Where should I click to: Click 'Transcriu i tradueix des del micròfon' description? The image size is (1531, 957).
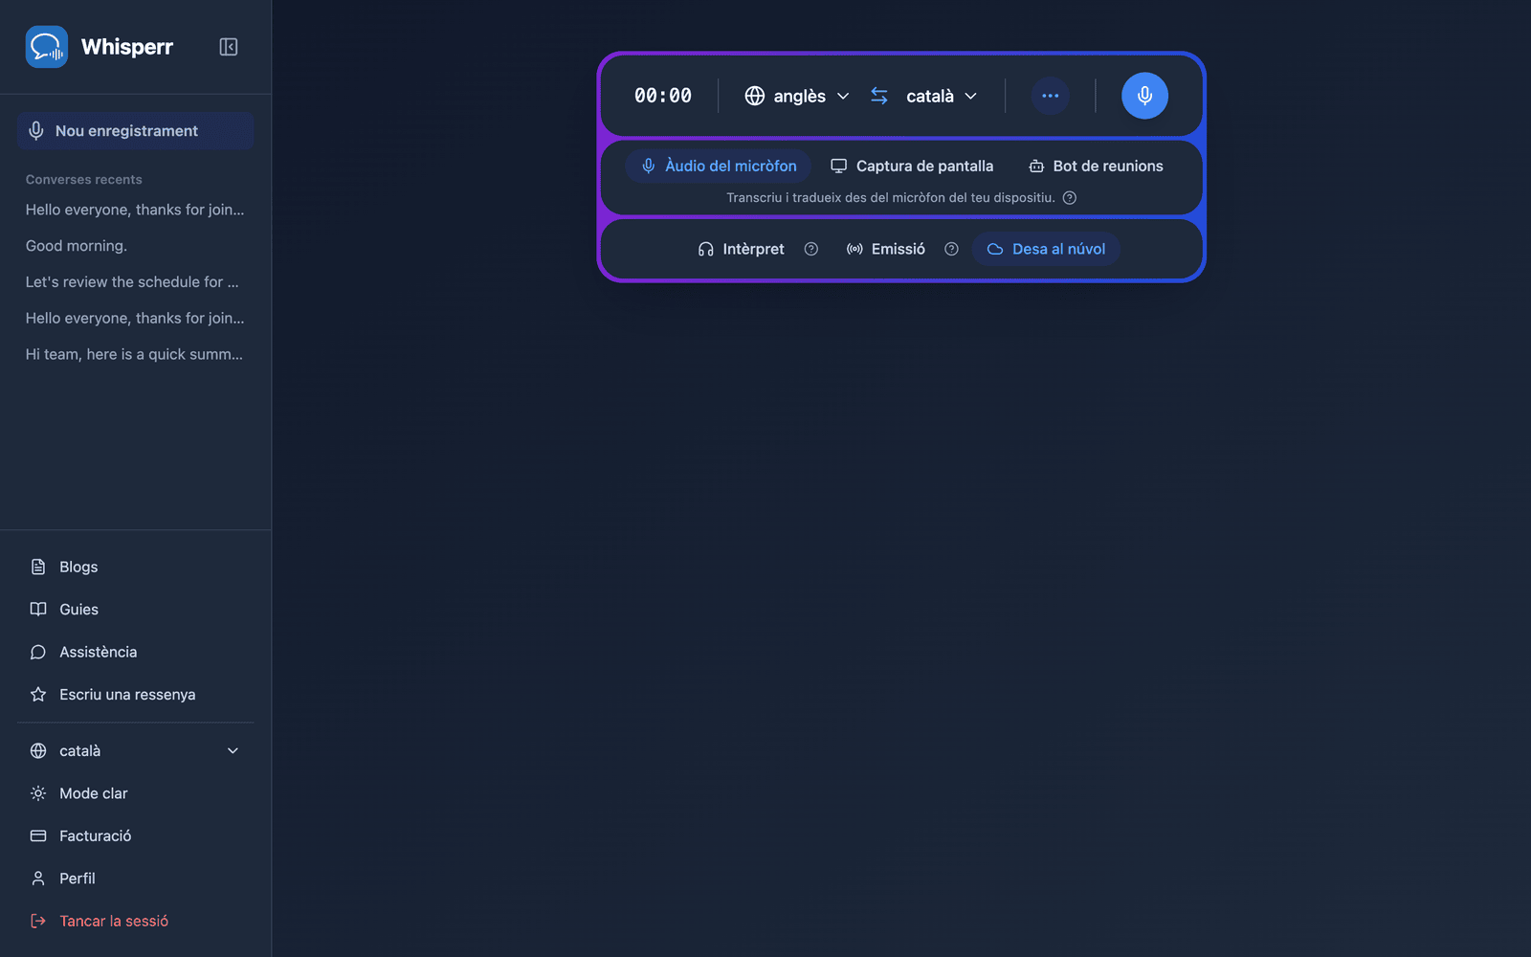890,198
